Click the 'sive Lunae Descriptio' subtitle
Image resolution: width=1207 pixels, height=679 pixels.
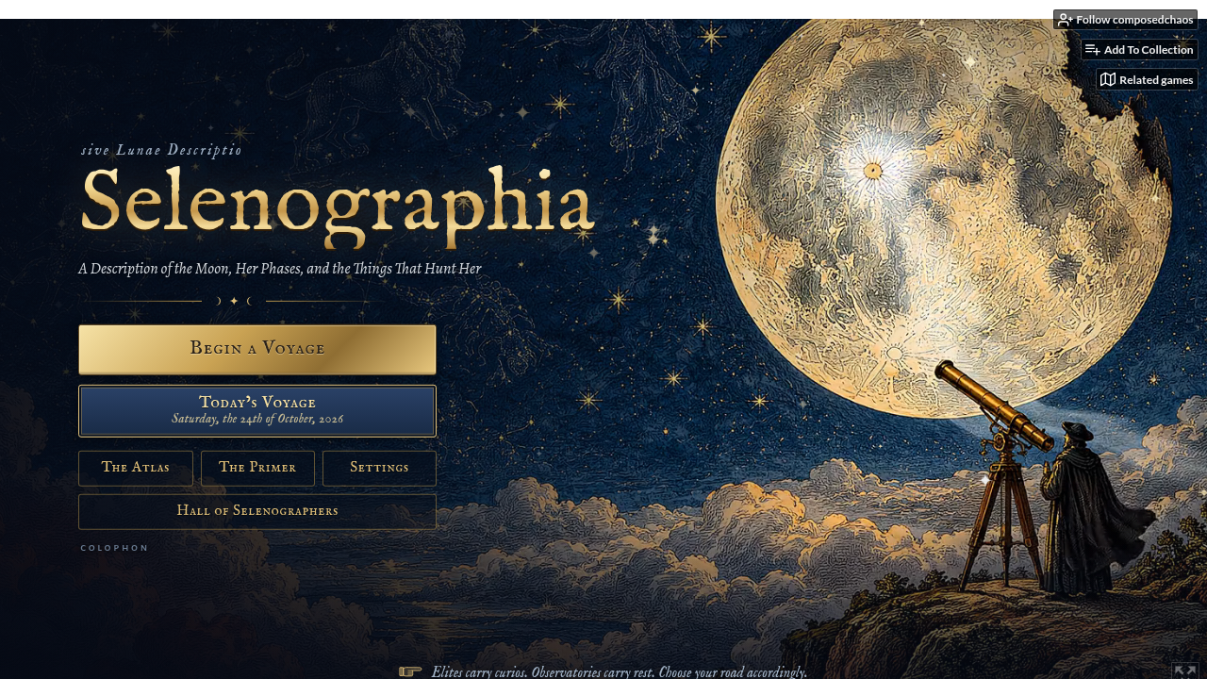pyautogui.click(x=161, y=150)
